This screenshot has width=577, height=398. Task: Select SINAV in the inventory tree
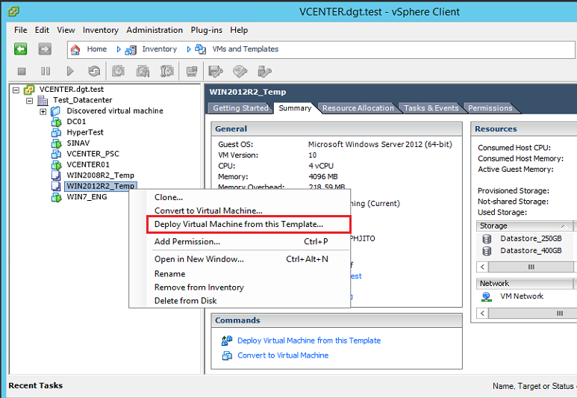[78, 143]
